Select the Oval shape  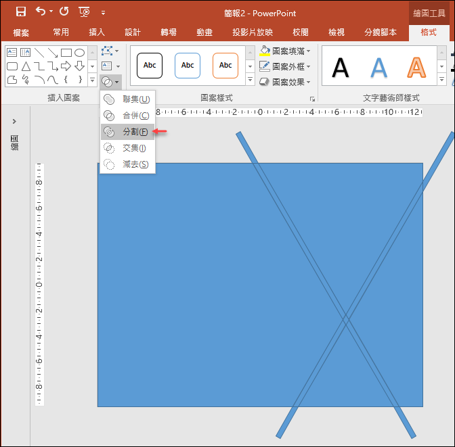[x=79, y=53]
